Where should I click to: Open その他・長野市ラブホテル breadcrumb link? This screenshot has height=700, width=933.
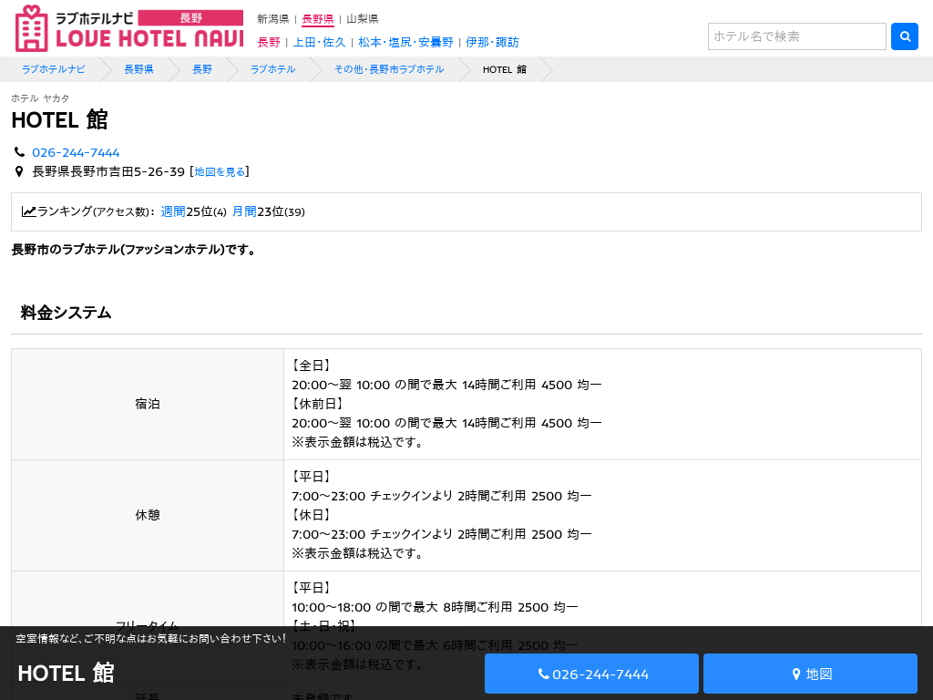[388, 69]
